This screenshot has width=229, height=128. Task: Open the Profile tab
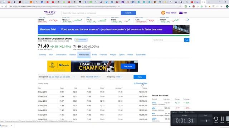(x=94, y=55)
